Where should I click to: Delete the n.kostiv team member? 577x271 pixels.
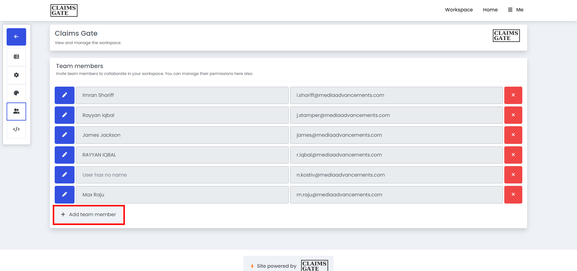tap(513, 175)
